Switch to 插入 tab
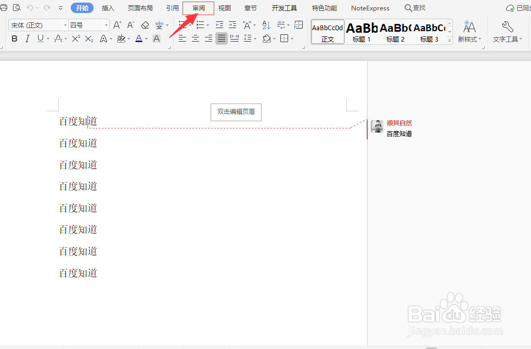The height and width of the screenshot is (349, 531). pos(108,8)
